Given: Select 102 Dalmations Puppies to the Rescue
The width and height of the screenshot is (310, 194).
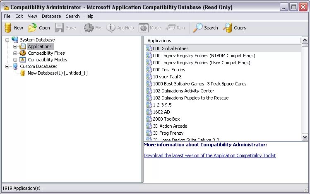Looking at the screenshot, I should pos(190,98).
